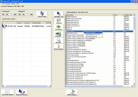Click software list horizontal scroll right arrow
Screen dimensions: 138x97
132,86
